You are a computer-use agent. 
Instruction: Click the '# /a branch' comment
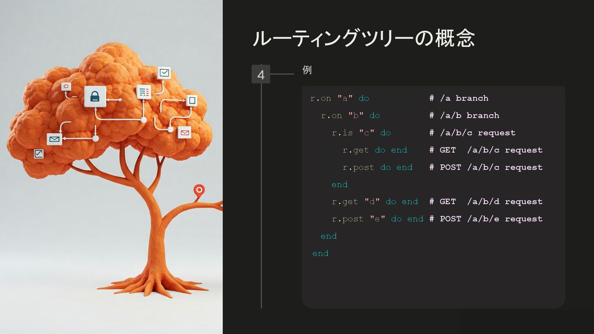[459, 98]
